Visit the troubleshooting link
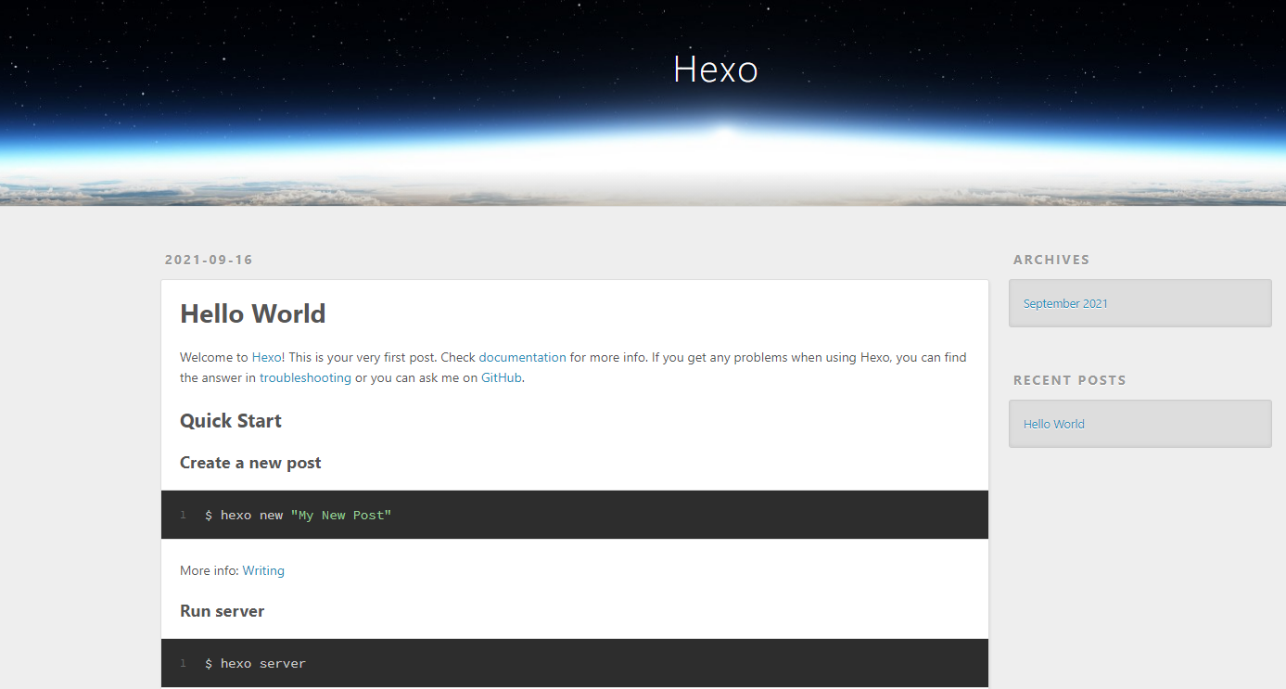 305,378
